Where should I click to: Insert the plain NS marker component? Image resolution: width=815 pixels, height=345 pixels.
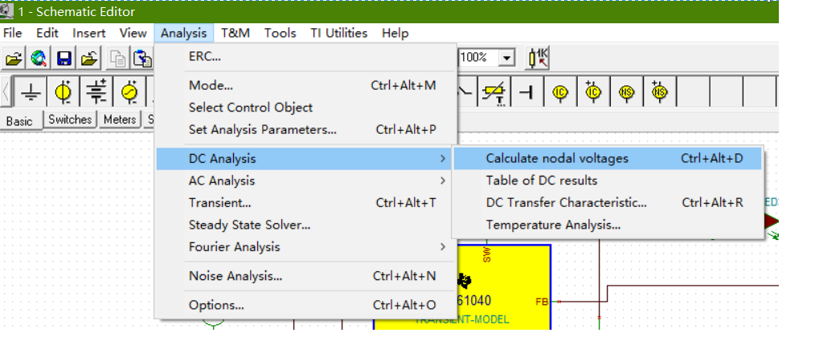[626, 93]
